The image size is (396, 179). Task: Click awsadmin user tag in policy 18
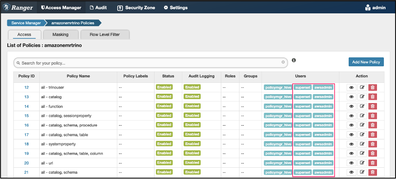point(323,144)
